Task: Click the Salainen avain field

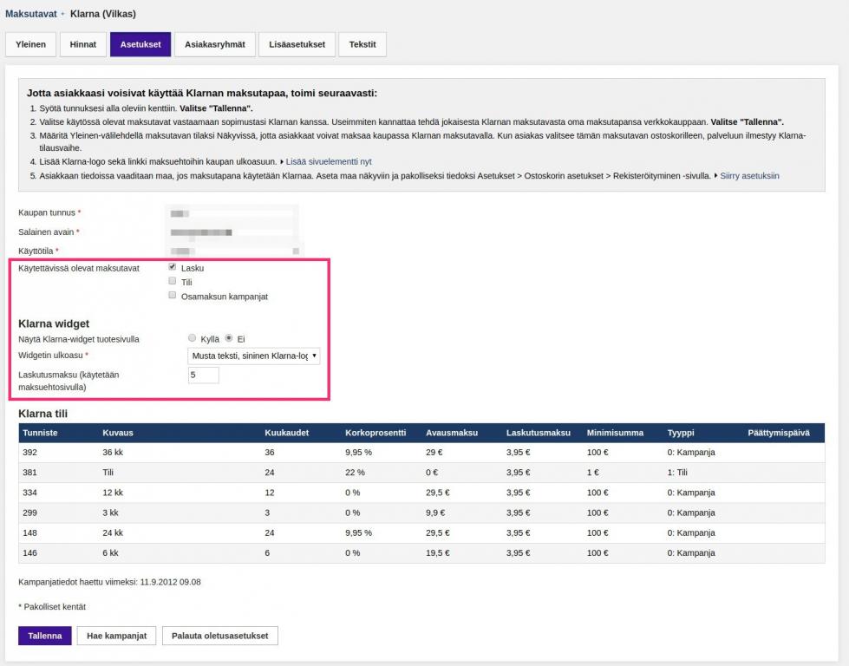Action: [232, 232]
